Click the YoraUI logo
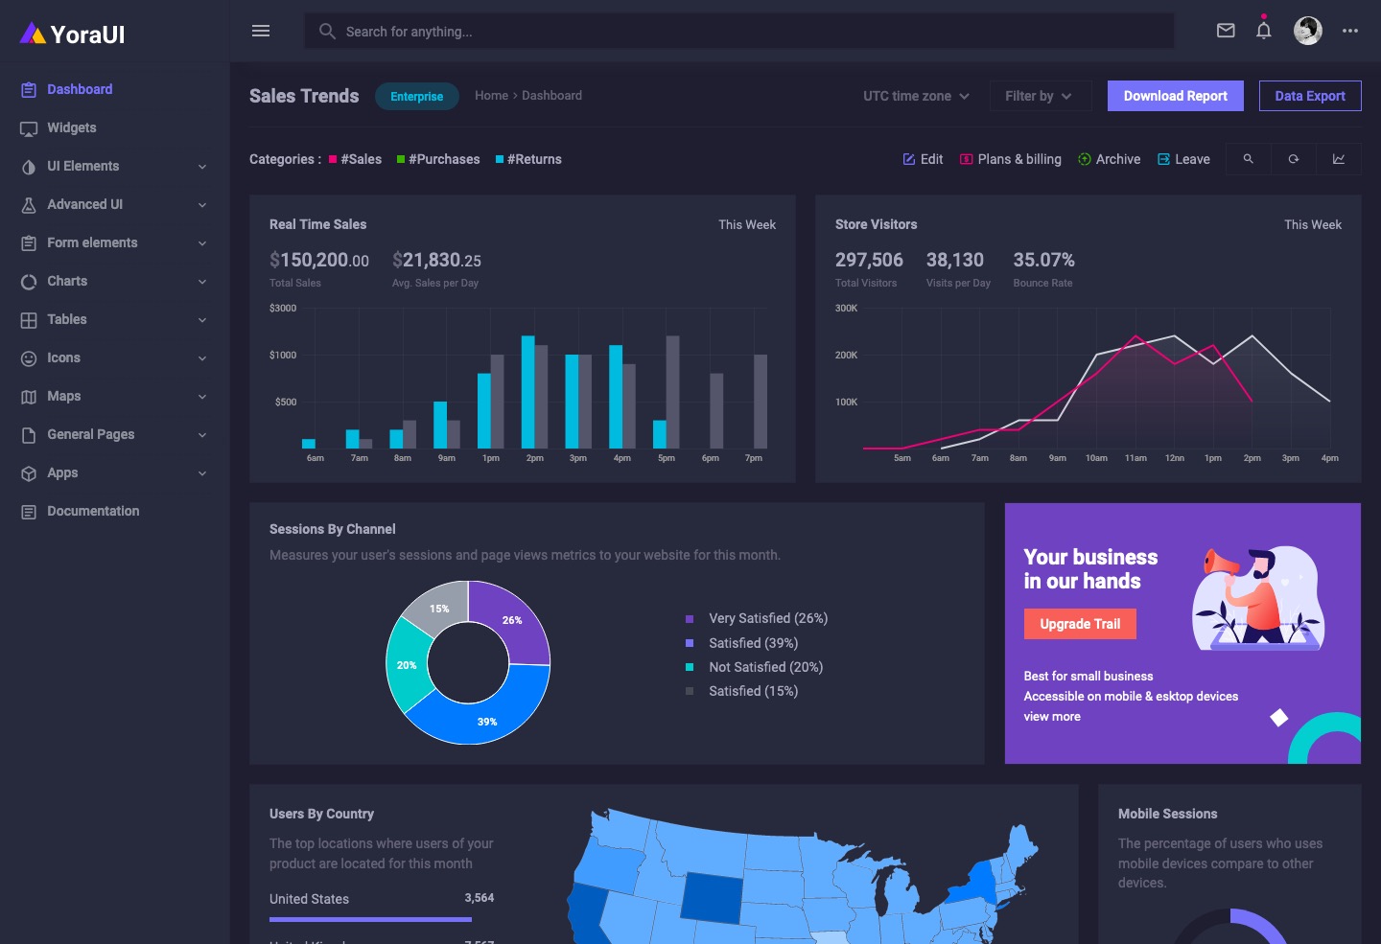The image size is (1381, 944). [73, 35]
